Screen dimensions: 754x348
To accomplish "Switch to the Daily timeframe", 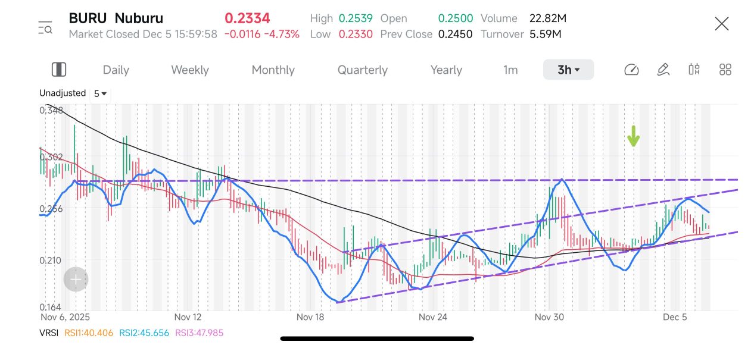I will pos(116,70).
